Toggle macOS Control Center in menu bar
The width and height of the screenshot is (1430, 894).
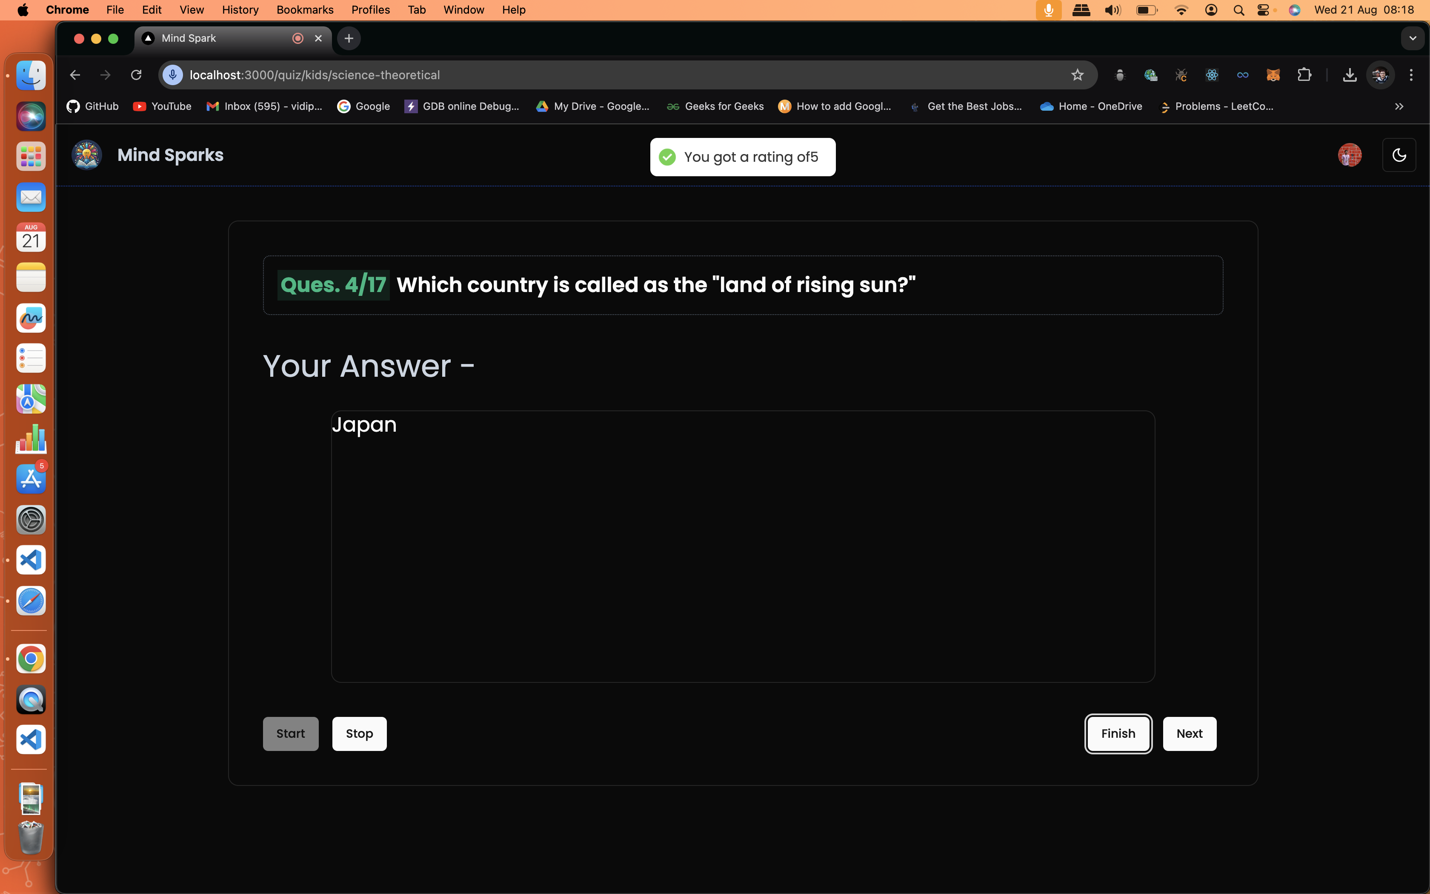tap(1263, 9)
